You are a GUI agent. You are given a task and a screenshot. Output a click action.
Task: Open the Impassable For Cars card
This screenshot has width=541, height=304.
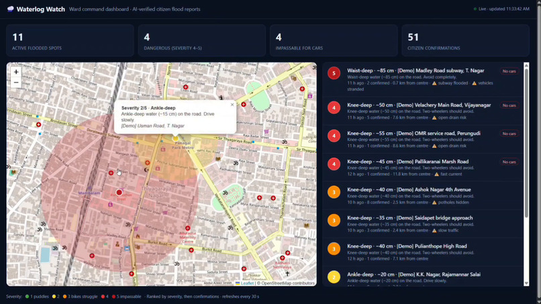(x=334, y=40)
